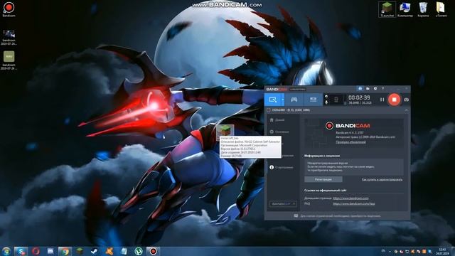
Task: Open the TLauncher desktop icon
Action: coord(387,9)
